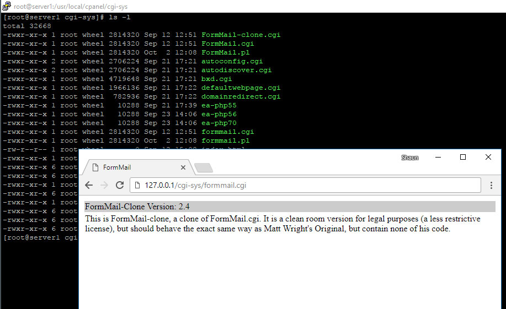
Task: Click the paragraph describing FormMail-clone
Action: pyautogui.click(x=283, y=224)
